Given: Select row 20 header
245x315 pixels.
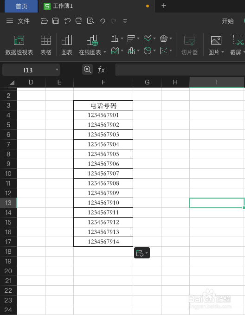Looking at the screenshot, I should tap(8, 271).
